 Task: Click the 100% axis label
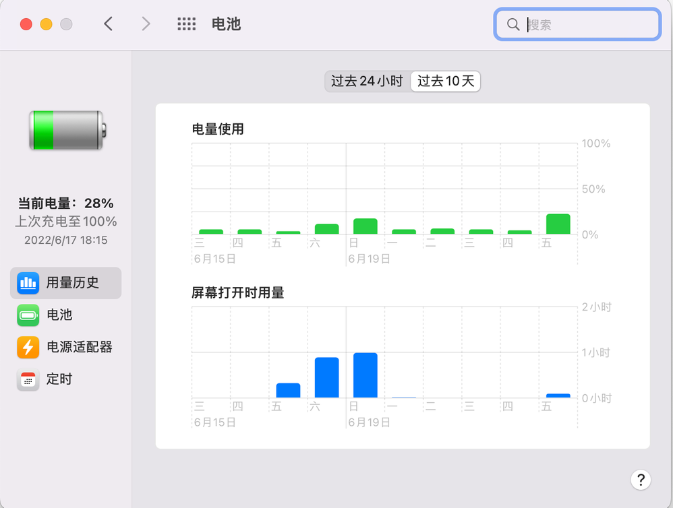click(x=595, y=144)
